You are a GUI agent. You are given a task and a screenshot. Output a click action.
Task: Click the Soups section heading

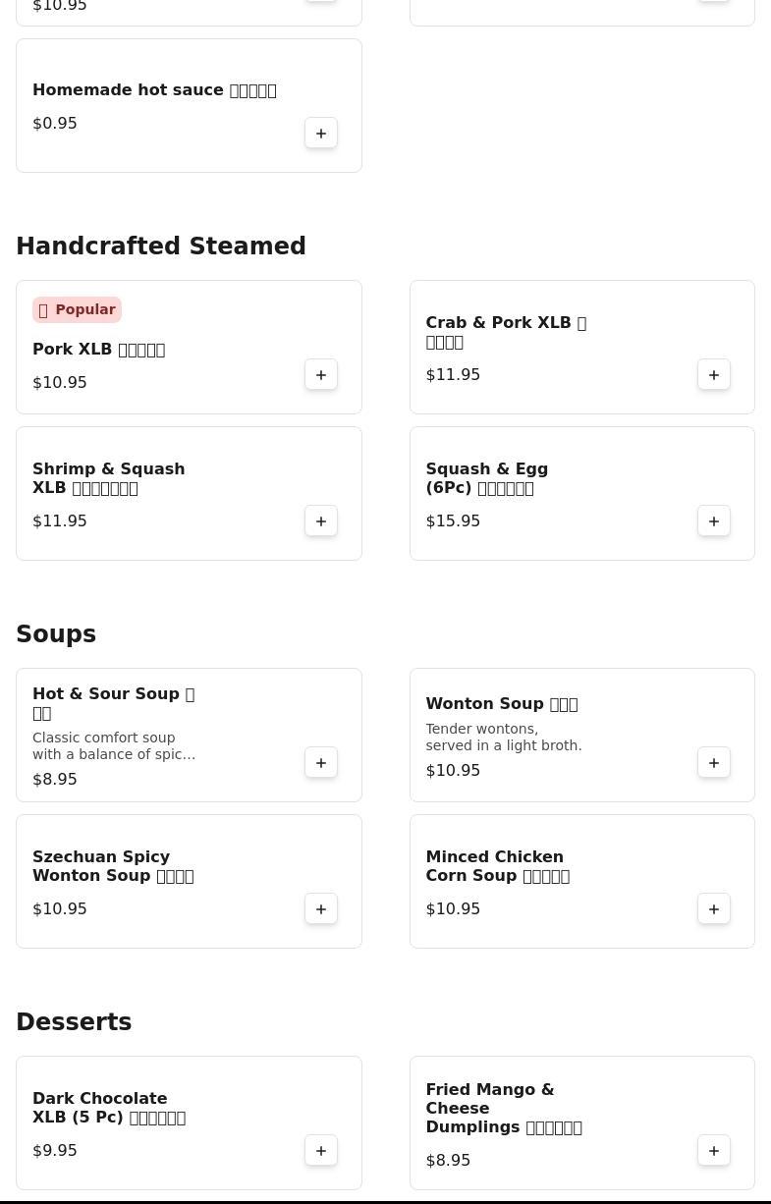[x=56, y=634]
